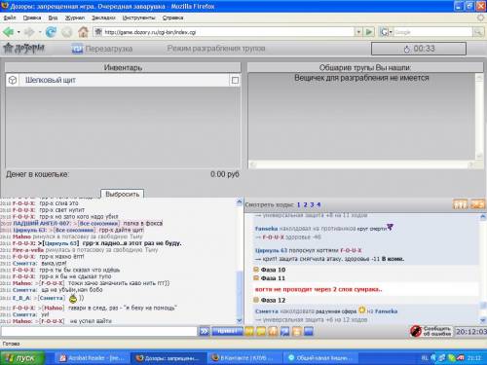487x365 pixels.
Task: Send chat message with the double-arrow button
Action: coord(204,331)
